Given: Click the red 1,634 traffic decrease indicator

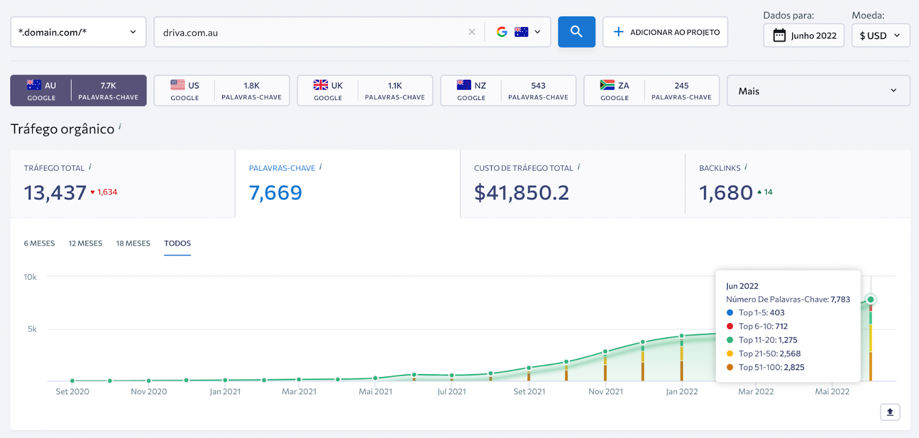Looking at the screenshot, I should click(x=104, y=192).
